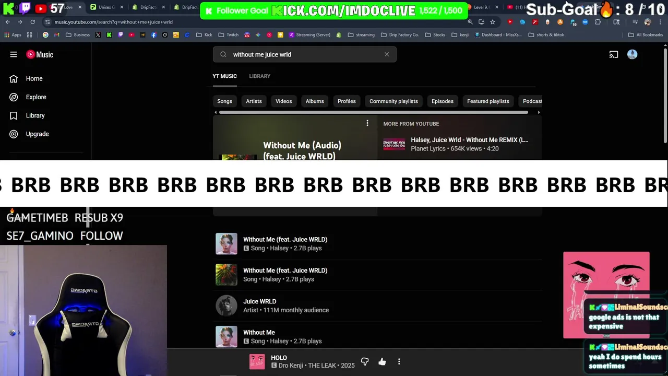Viewport: 668px width, 376px height.
Task: Expand the Stocks bookmarks folder
Action: click(435, 35)
